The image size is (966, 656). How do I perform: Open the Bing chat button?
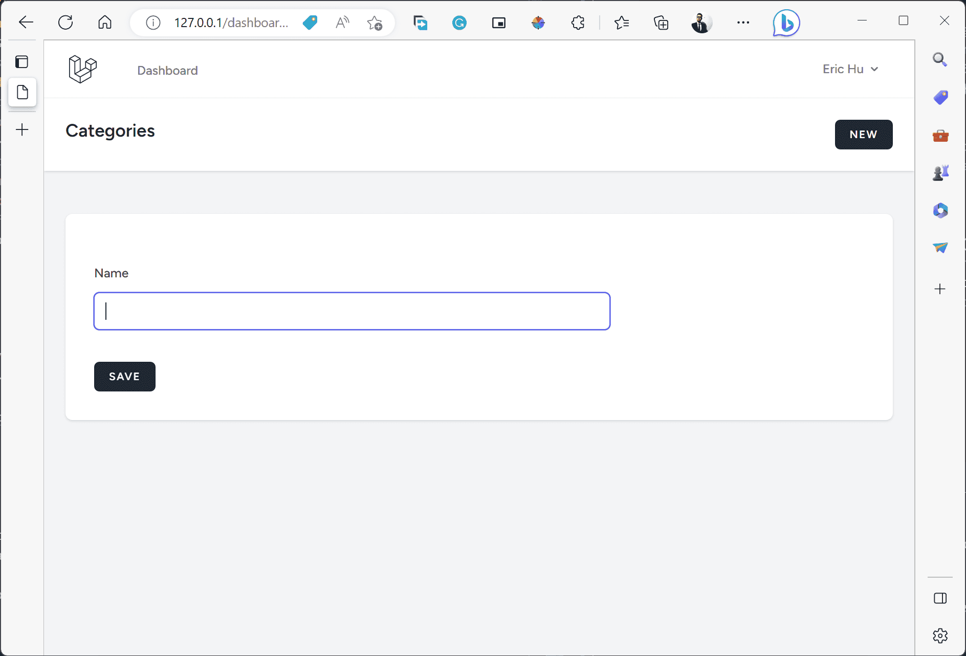786,23
